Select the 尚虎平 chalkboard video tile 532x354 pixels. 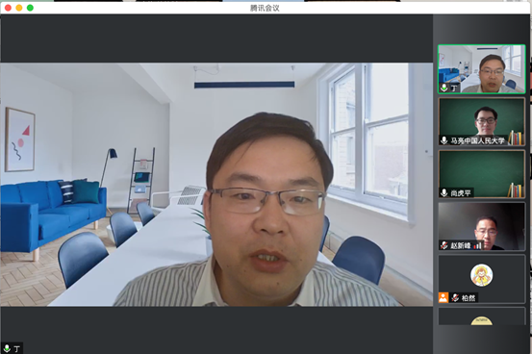[x=481, y=174]
